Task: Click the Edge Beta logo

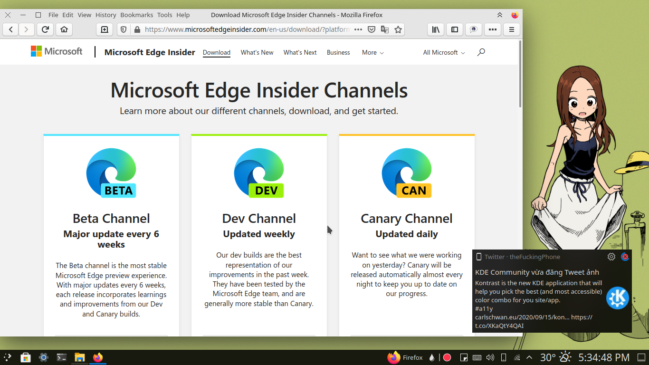Action: tap(112, 173)
